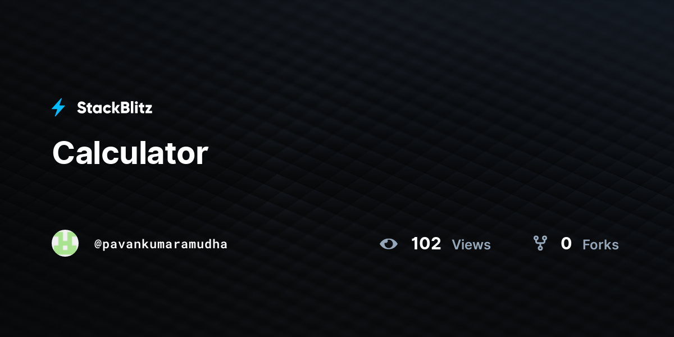The image size is (674, 337).
Task: Select the letter C of Calculator
Action: click(x=63, y=153)
